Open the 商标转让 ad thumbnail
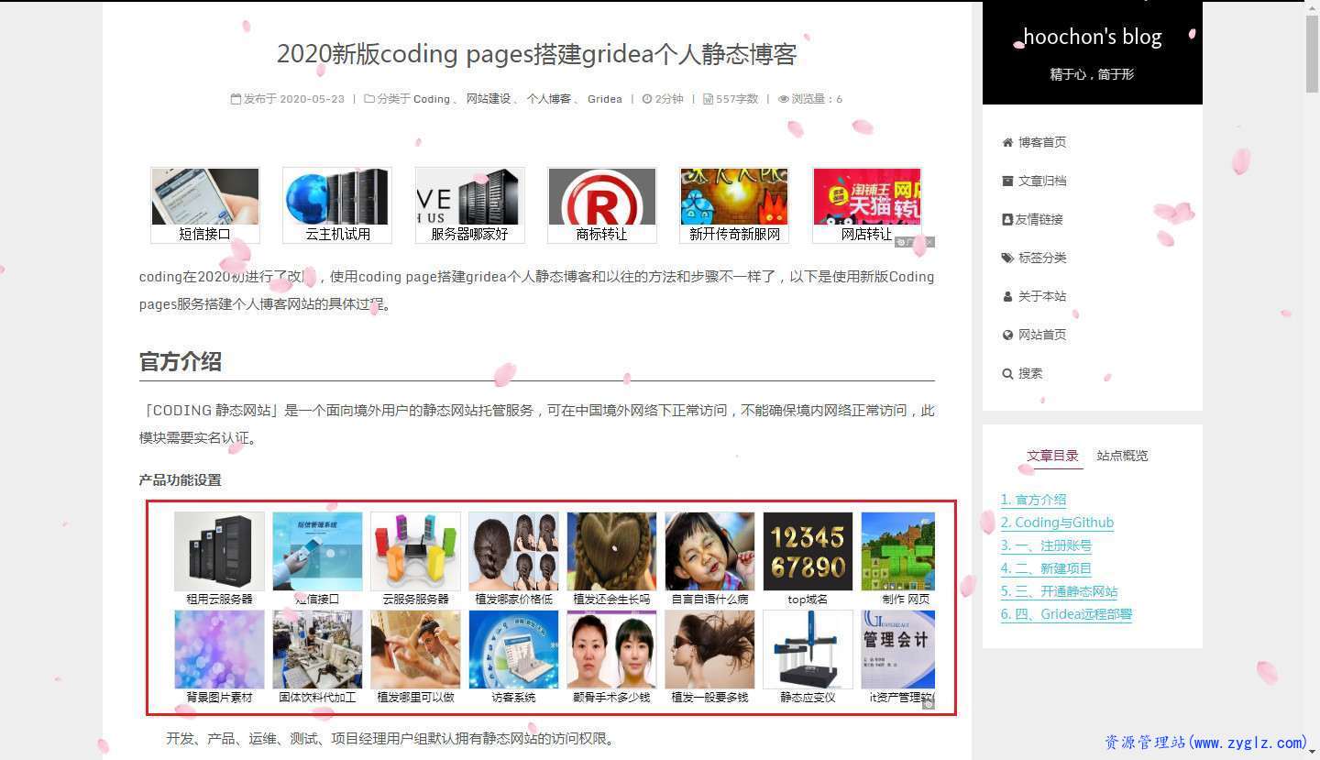1320x760 pixels. (x=602, y=205)
